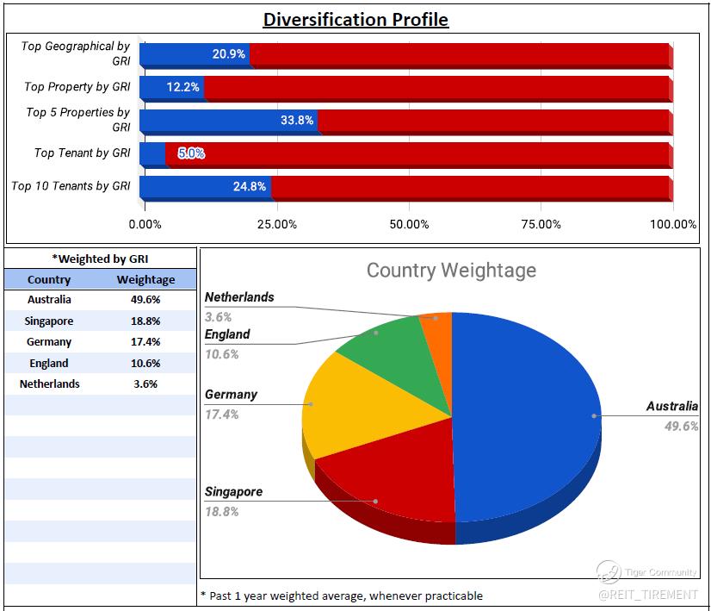Click the Country column header

[x=49, y=279]
